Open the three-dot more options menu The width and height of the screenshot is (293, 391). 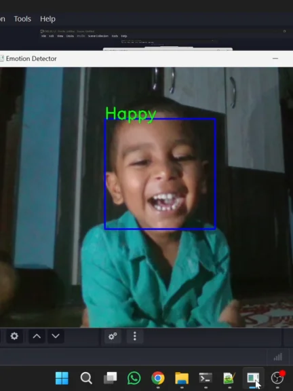click(135, 336)
